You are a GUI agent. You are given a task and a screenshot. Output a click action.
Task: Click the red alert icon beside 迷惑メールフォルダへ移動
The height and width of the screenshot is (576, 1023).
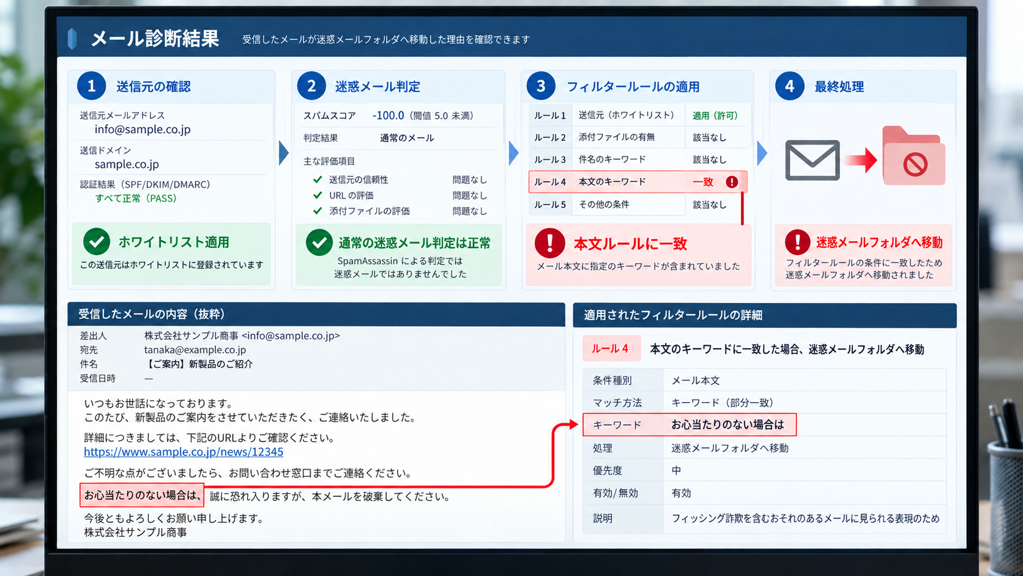tap(797, 242)
